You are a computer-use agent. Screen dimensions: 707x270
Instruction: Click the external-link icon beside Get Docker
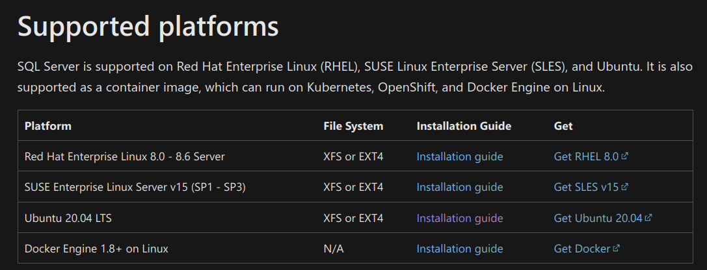click(617, 249)
